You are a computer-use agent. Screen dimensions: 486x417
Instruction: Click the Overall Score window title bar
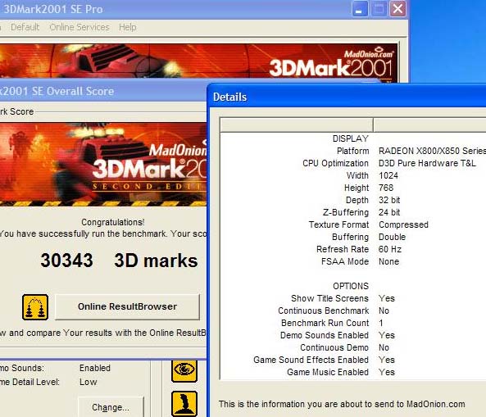[103, 91]
